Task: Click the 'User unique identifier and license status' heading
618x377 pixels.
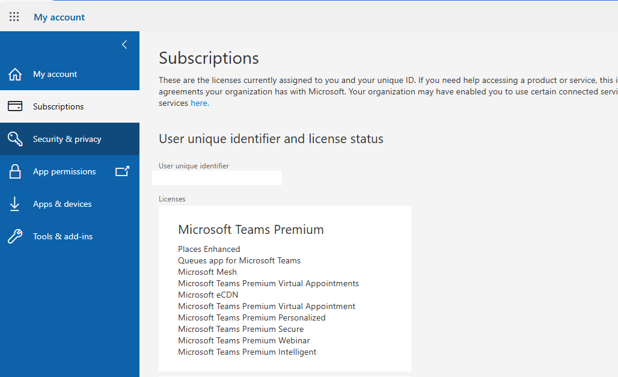Action: [271, 139]
